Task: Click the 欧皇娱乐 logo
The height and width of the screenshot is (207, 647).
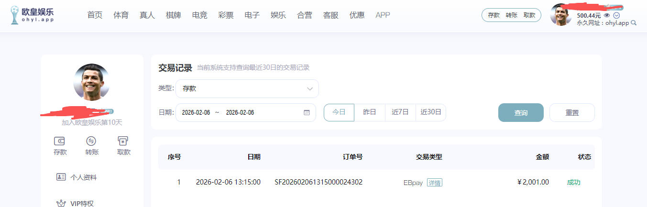Action: pos(32,15)
